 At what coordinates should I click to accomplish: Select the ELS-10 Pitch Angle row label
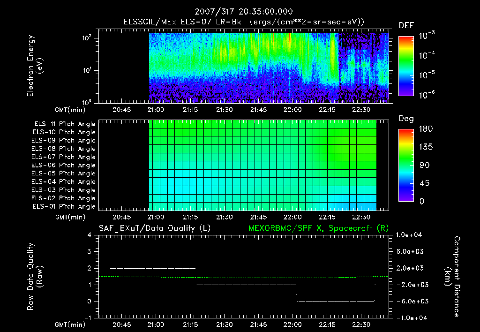click(x=64, y=132)
